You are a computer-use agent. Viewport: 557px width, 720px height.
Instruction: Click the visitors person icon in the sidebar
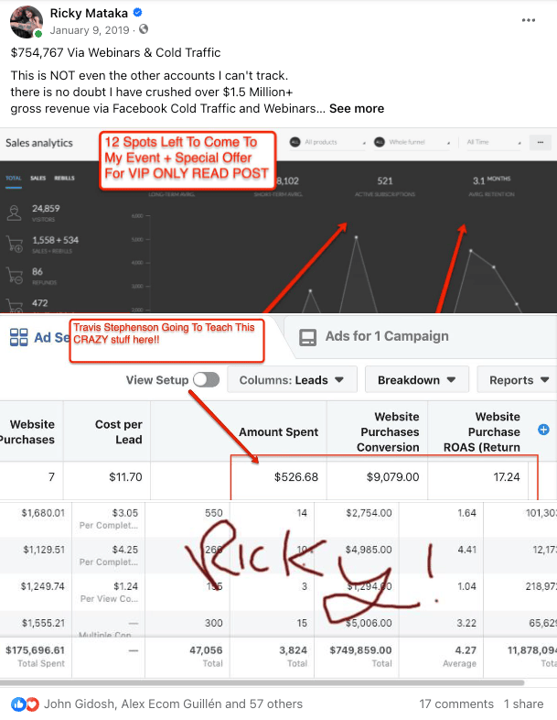tap(15, 214)
